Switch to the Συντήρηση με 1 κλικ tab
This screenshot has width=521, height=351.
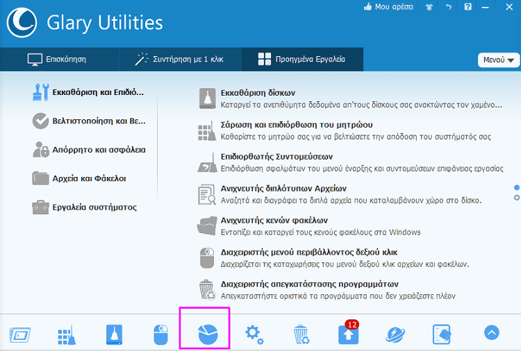click(181, 60)
